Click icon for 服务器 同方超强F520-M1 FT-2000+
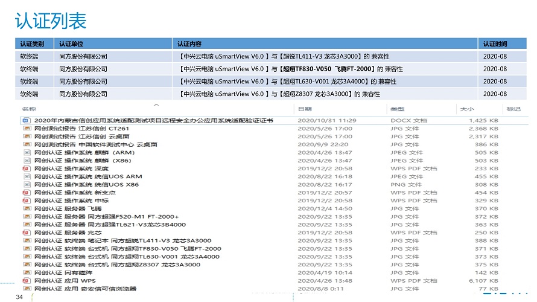Image resolution: width=537 pixels, height=302 pixels. (x=27, y=217)
